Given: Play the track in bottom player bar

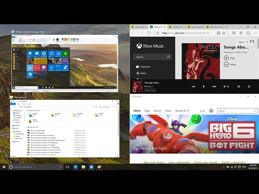Looking at the screenshot, I should (x=204, y=86).
